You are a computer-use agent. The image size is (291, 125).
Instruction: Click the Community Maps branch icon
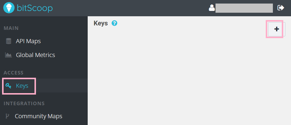(7, 116)
